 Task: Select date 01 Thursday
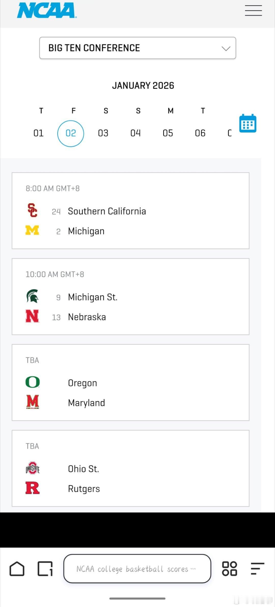pos(38,133)
